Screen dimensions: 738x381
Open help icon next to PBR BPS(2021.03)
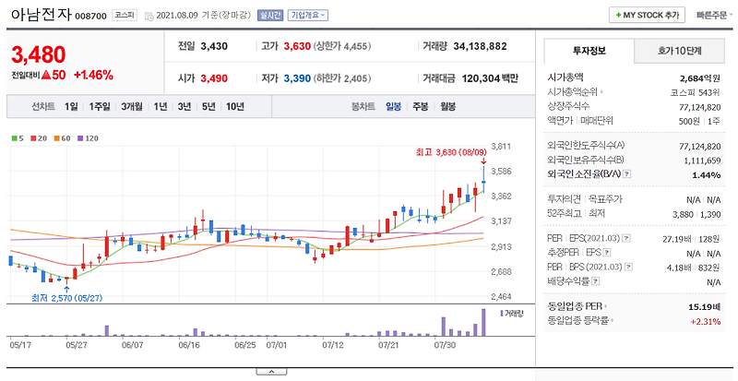click(x=628, y=268)
